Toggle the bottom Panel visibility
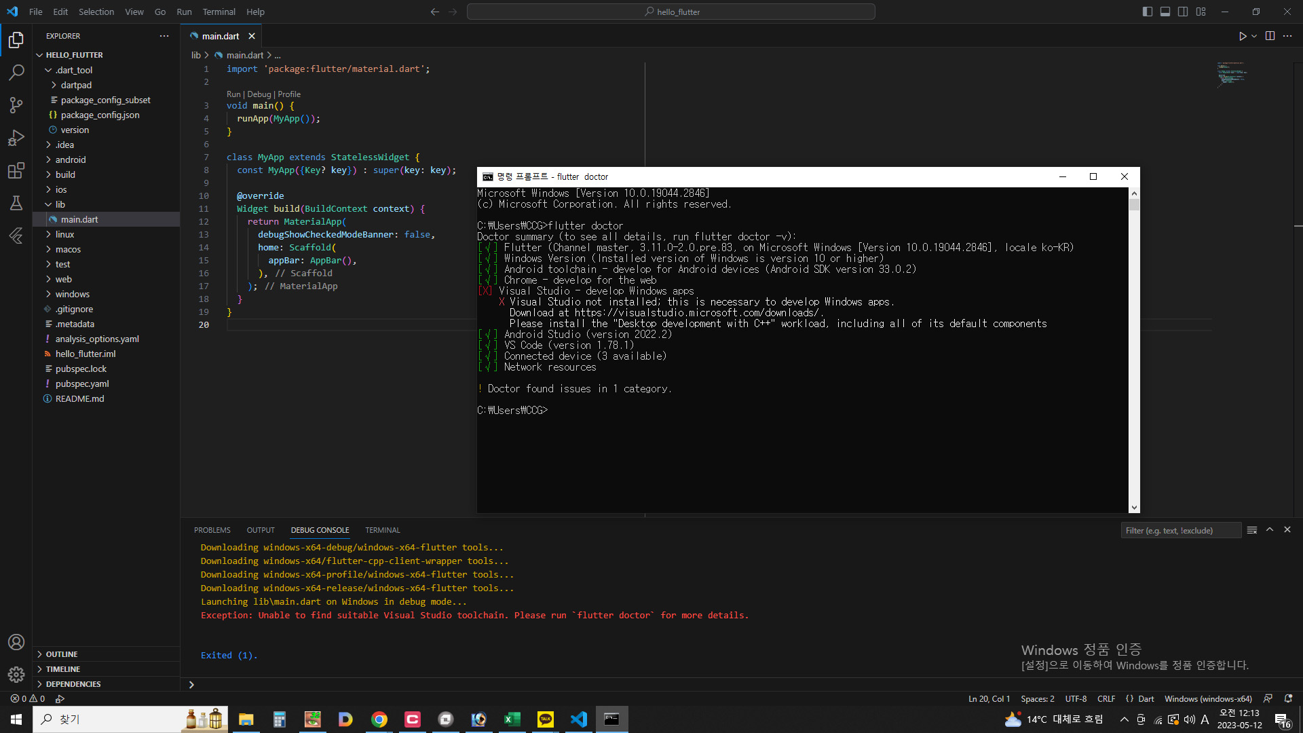Viewport: 1303px width, 733px height. click(1165, 12)
